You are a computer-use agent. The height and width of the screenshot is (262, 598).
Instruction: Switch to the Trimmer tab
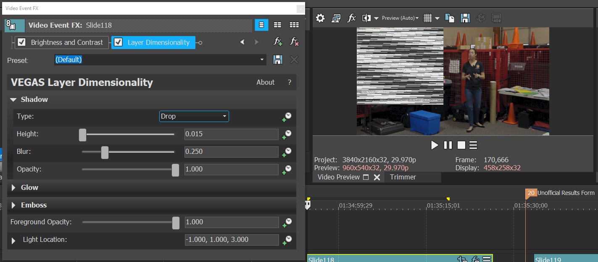tap(403, 177)
